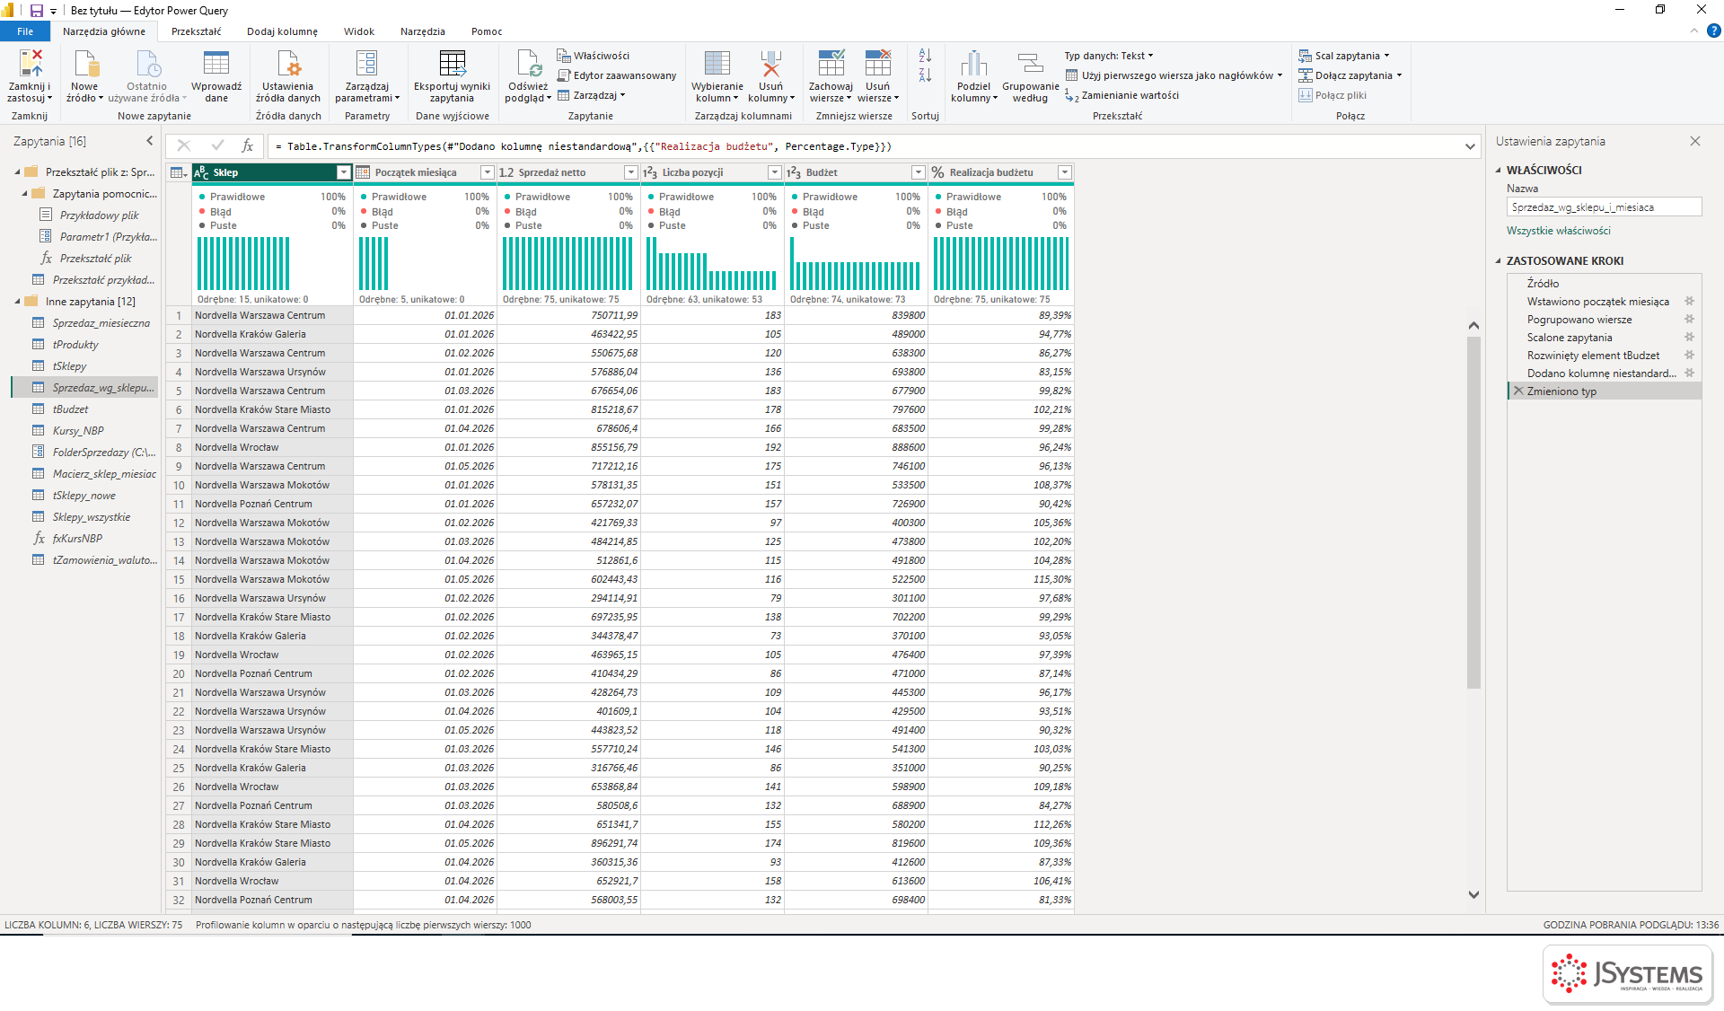Sort descending with Z-A icon
The height and width of the screenshot is (1011, 1724).
click(x=925, y=75)
